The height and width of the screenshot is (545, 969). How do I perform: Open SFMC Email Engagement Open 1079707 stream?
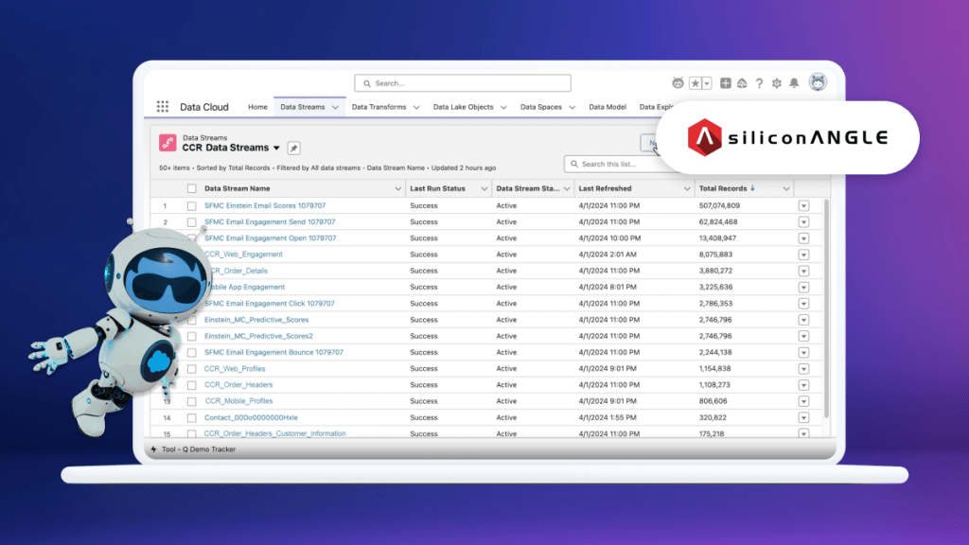click(270, 237)
